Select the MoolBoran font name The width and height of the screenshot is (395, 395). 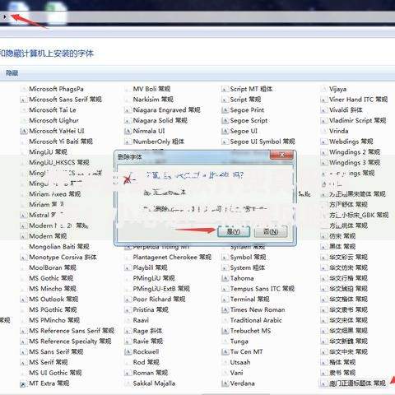pyautogui.click(x=53, y=267)
